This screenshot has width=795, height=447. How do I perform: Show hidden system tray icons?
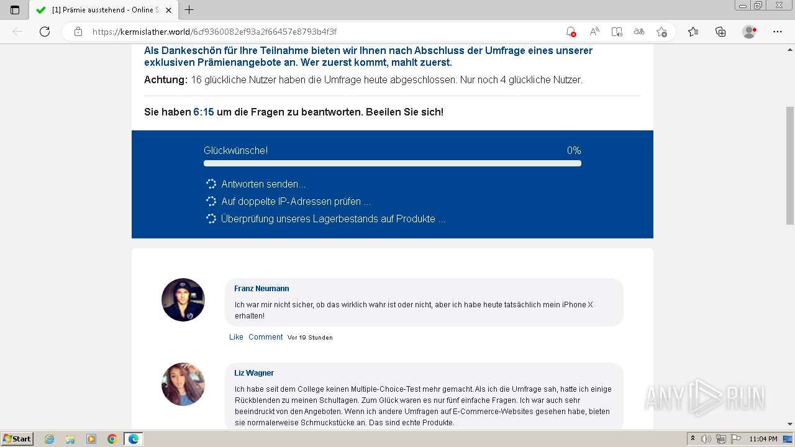[693, 439]
